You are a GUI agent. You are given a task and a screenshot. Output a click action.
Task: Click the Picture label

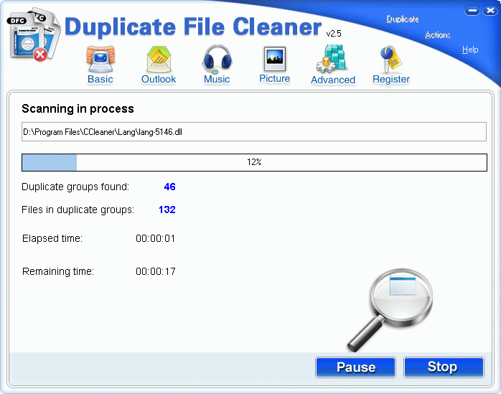point(274,79)
